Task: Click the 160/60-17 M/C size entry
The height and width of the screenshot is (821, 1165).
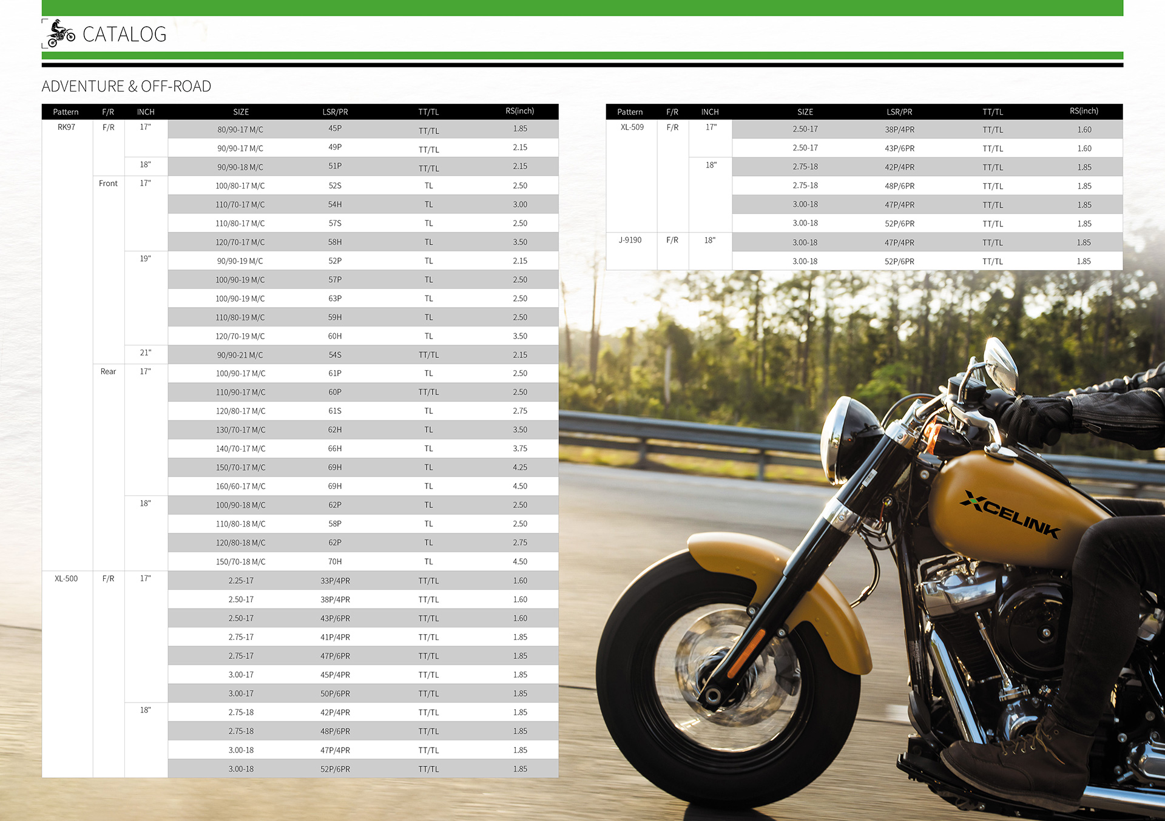Action: point(240,486)
